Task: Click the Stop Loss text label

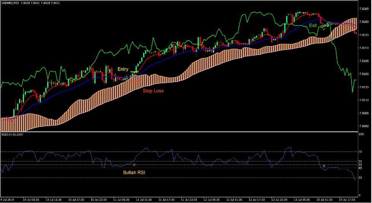Action: tap(153, 91)
